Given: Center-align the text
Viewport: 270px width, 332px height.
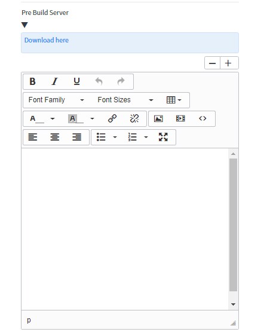Looking at the screenshot, I should click(x=55, y=137).
